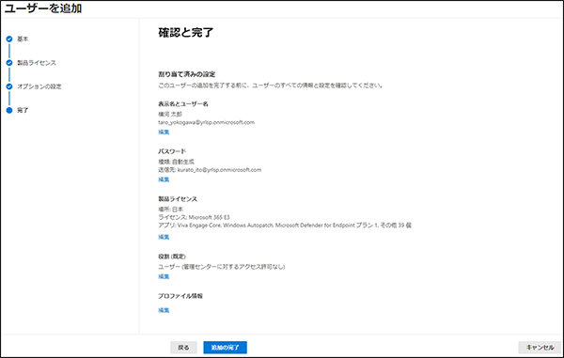Click the ユーザーを追加 title
The height and width of the screenshot is (358, 564).
(43, 8)
